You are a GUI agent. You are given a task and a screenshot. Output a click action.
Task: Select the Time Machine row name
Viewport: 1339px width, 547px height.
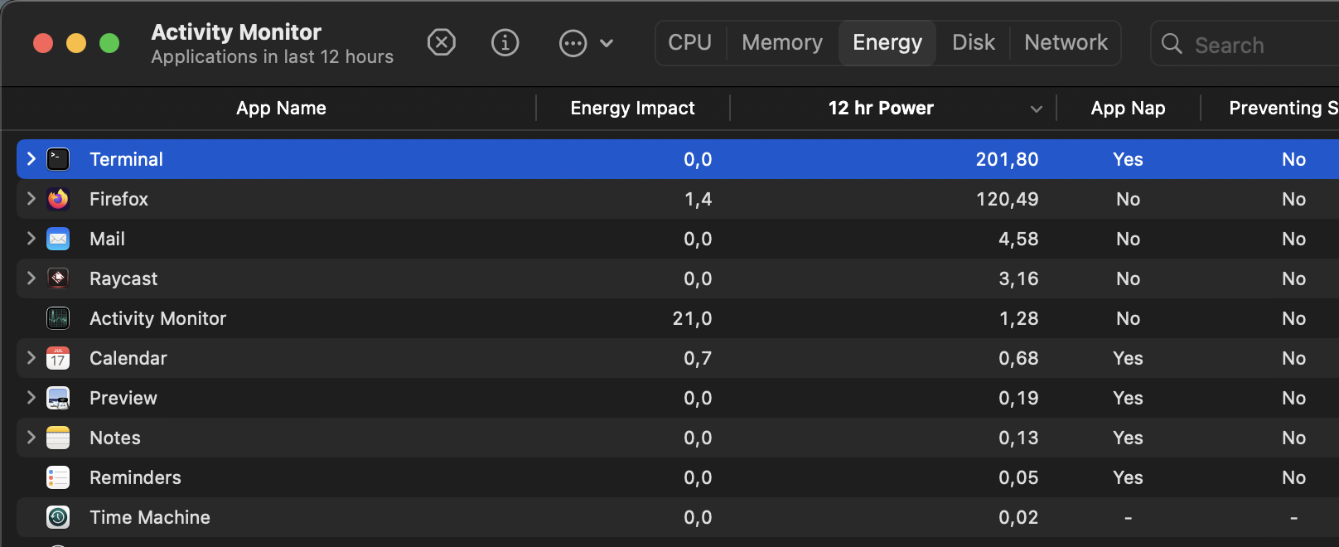point(150,517)
